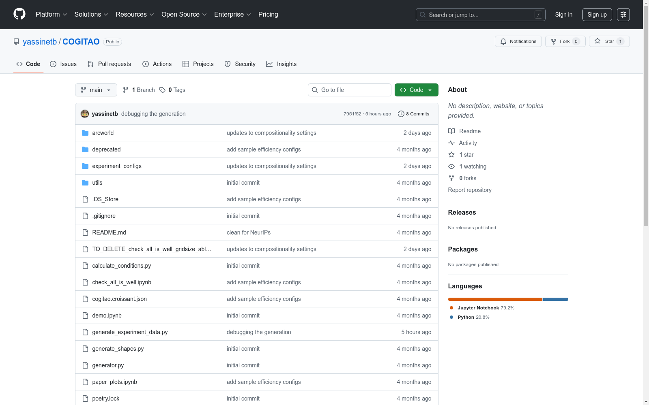Open the Releases heading link
The width and height of the screenshot is (649, 405).
(462, 212)
